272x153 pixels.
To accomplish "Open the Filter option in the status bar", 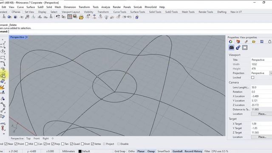I will click(207, 151).
